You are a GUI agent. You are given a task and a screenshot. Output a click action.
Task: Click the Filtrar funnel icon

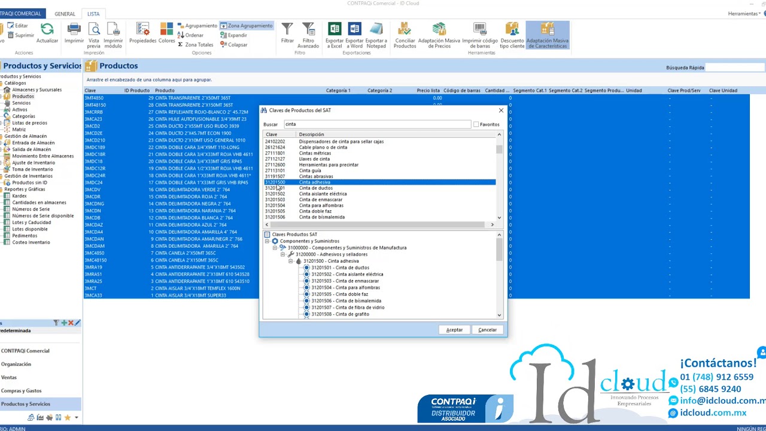[287, 29]
